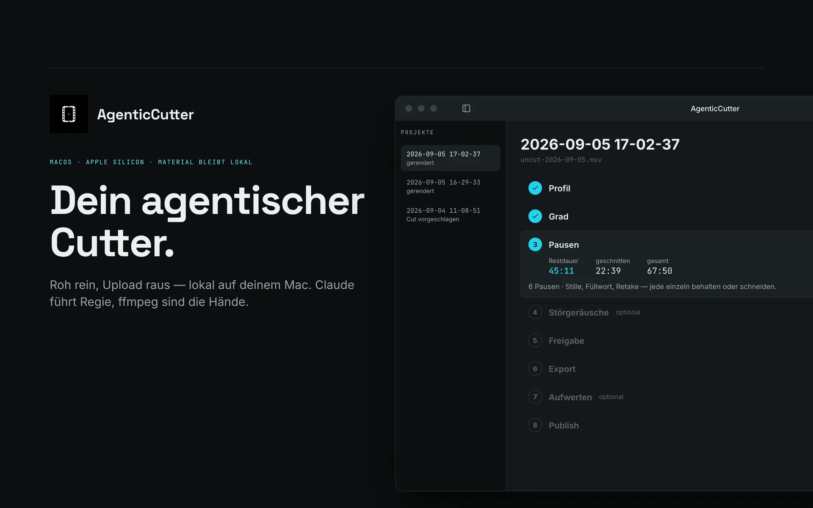Click the Dein agentischer Cutter headline
Image resolution: width=813 pixels, height=508 pixels.
click(207, 221)
